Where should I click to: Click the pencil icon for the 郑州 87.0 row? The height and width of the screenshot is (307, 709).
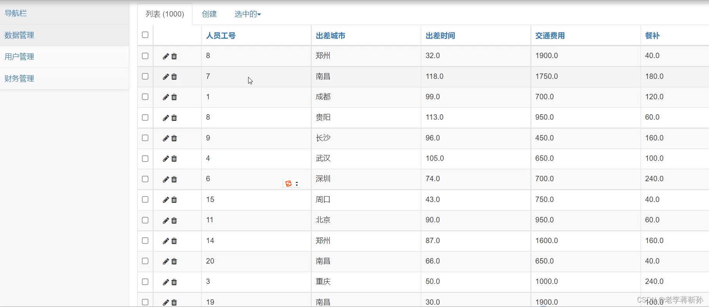coord(166,241)
